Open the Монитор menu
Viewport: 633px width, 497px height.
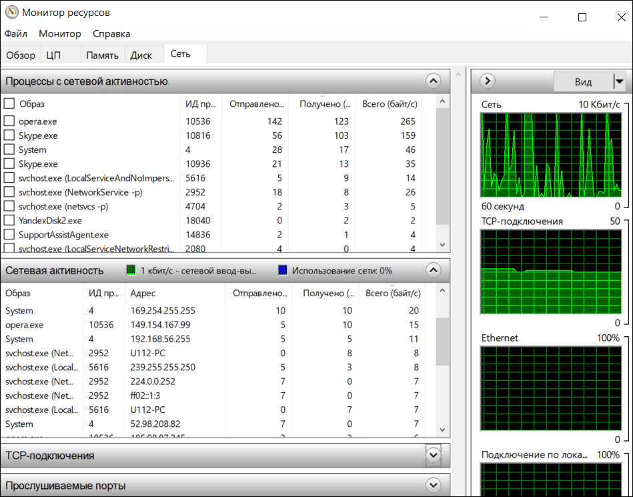[x=60, y=33]
